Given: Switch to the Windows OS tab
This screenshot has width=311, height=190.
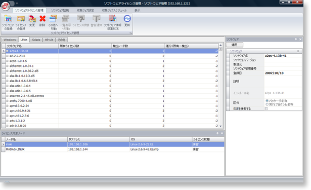Looking at the screenshot, I should coord(10,40).
